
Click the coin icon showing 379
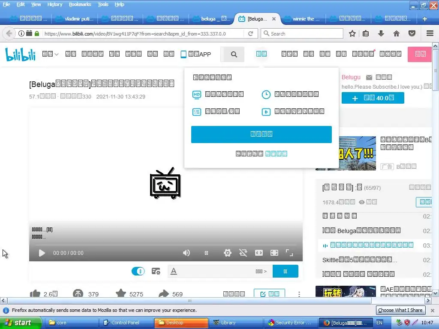[x=78, y=294]
